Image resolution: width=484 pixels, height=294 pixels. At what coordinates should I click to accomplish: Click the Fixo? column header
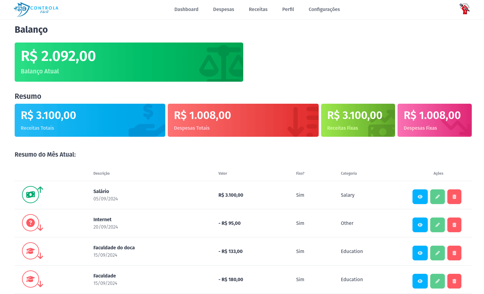pos(300,173)
